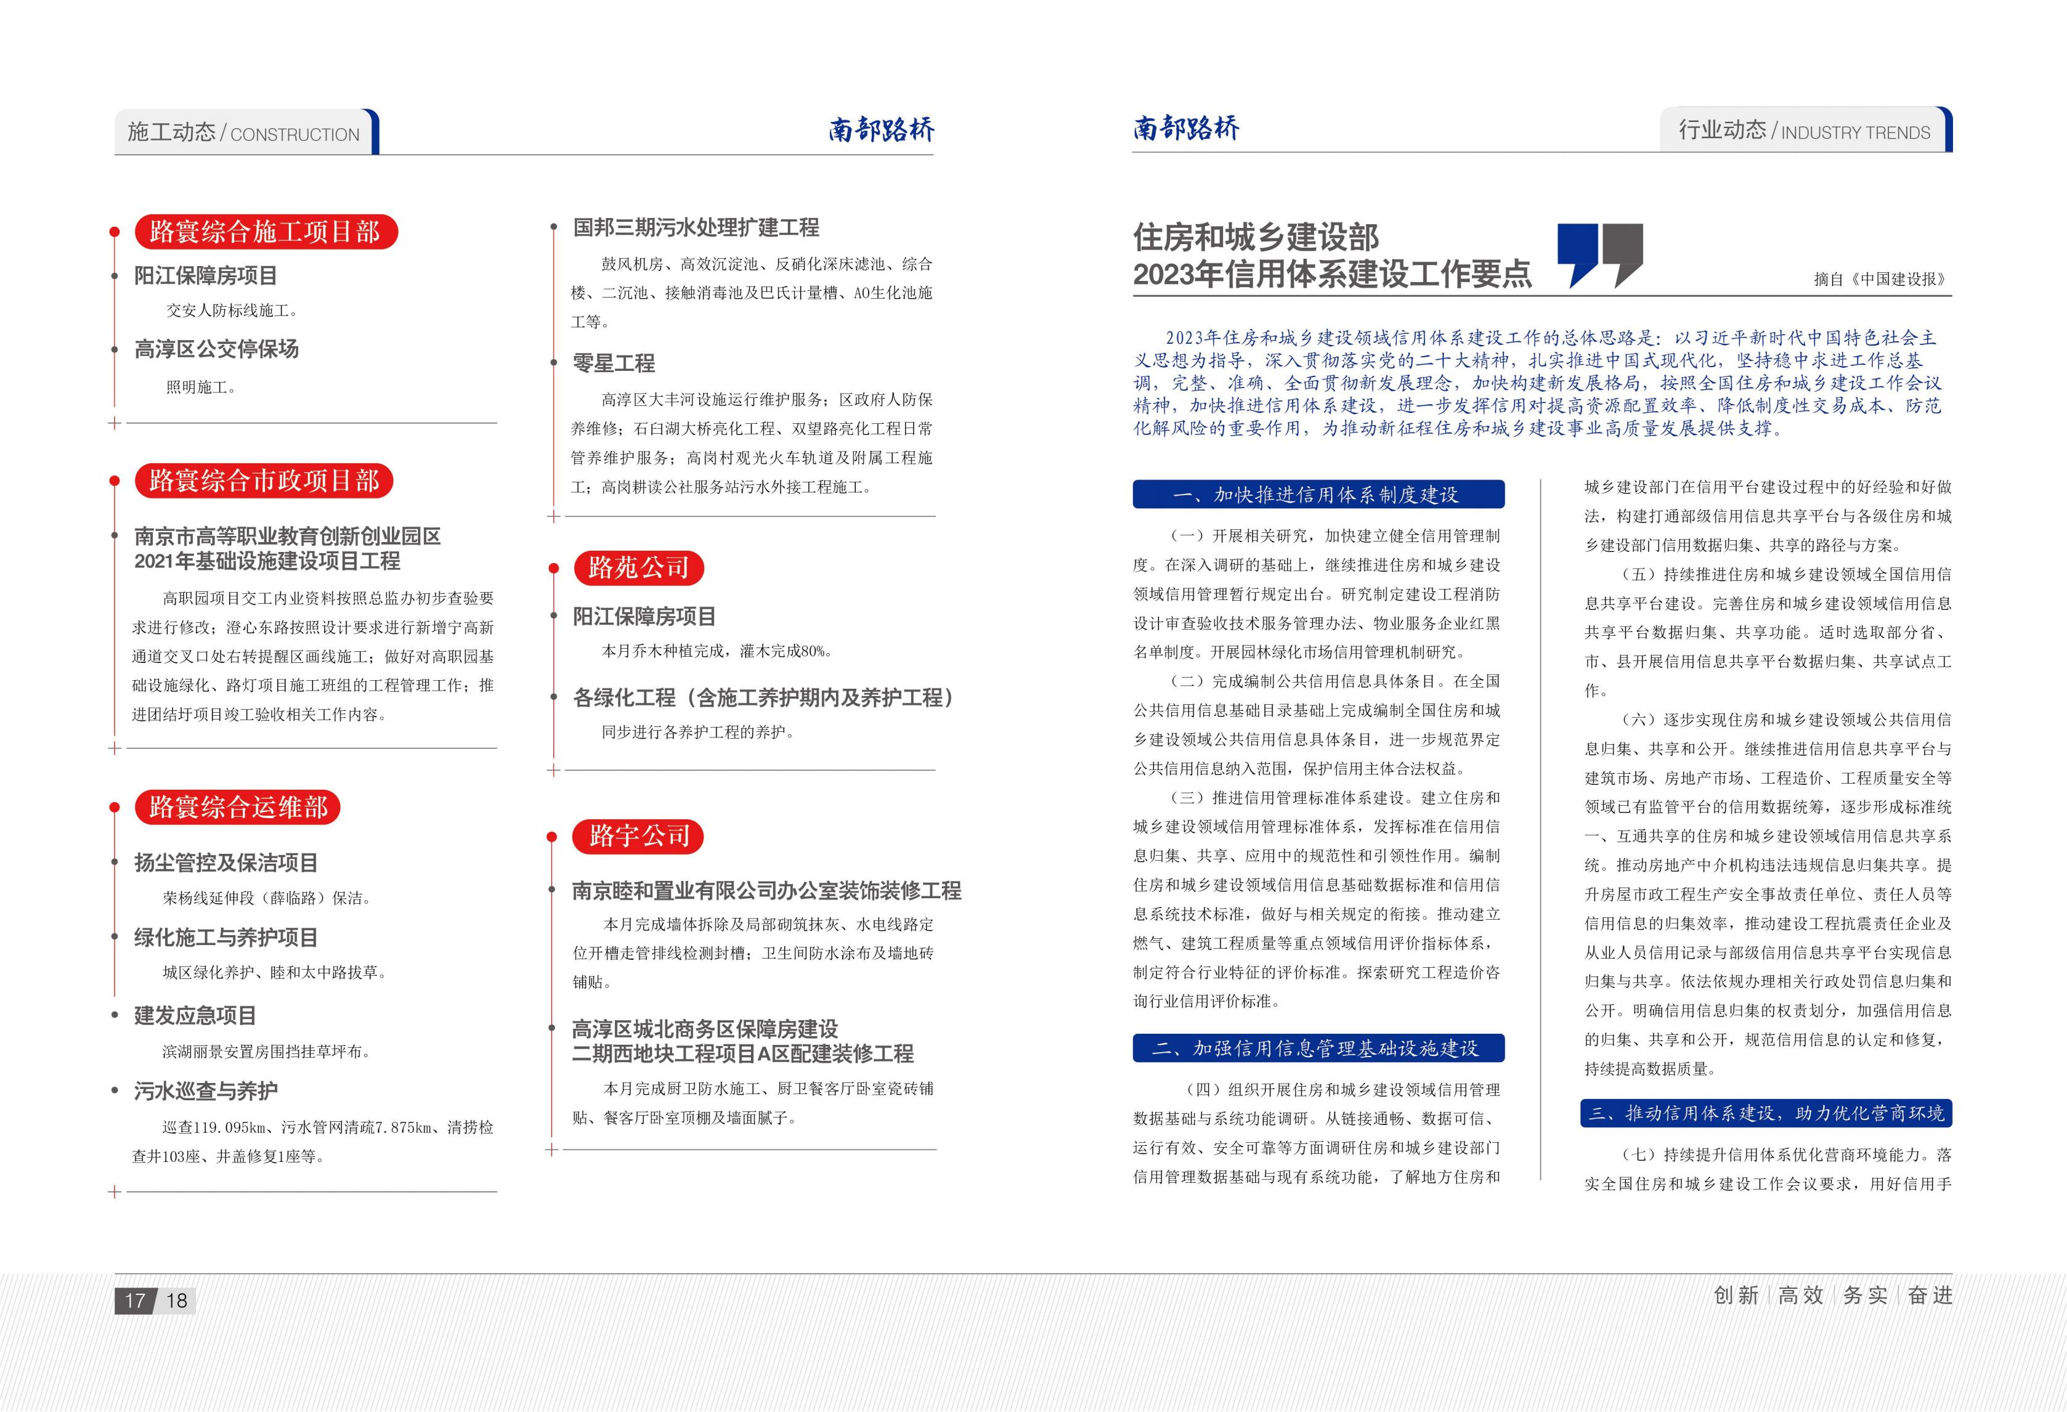Click the red bullet beside 路寰综合市政项目部
This screenshot has height=1412, width=2067.
tap(115, 481)
